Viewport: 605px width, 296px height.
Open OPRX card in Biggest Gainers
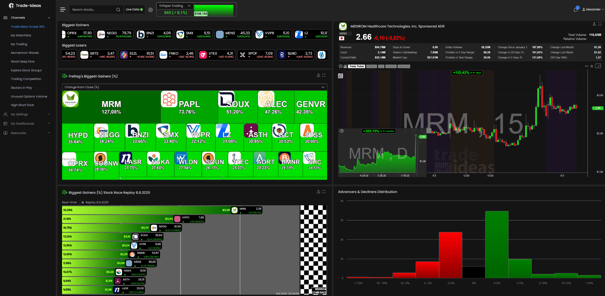pyautogui.click(x=78, y=34)
